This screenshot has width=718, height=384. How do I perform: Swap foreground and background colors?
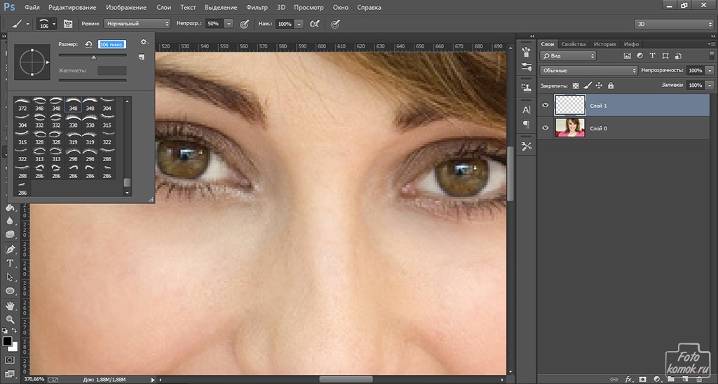click(x=14, y=331)
